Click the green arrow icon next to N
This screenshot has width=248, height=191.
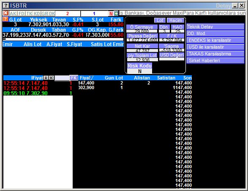click(116, 14)
